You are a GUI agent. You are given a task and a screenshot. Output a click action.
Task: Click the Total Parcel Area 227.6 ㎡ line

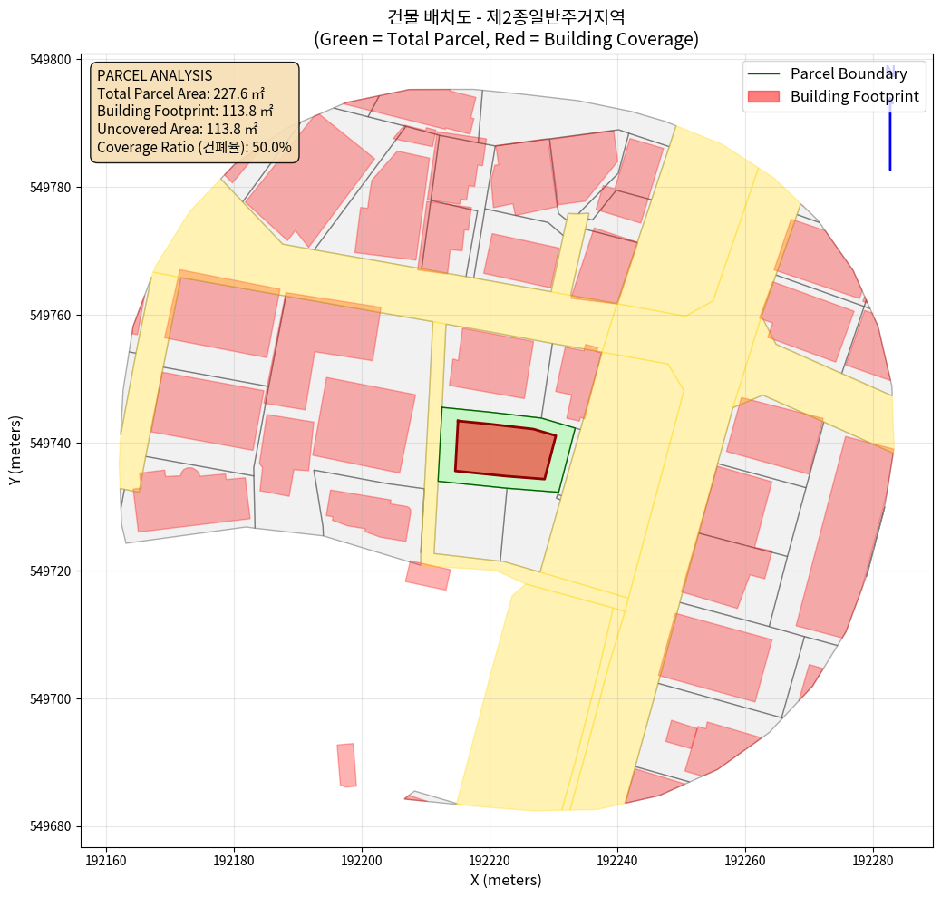tap(179, 93)
